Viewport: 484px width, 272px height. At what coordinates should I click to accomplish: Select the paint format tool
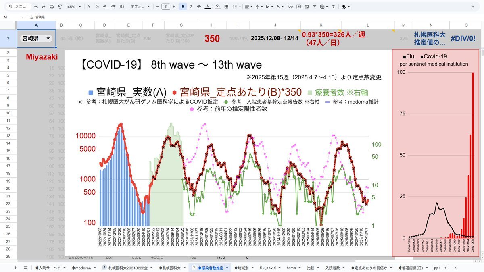click(x=60, y=7)
